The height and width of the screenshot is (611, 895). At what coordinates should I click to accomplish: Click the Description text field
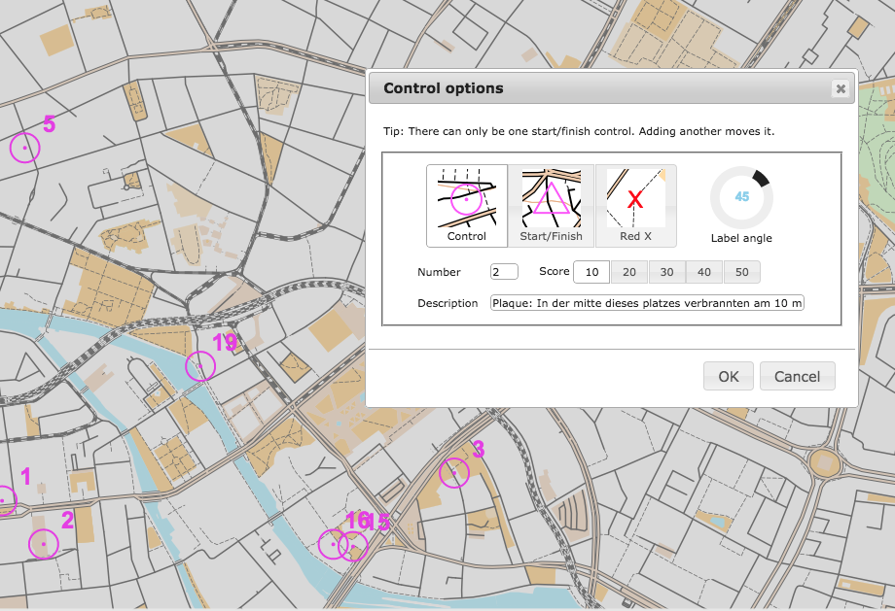tap(647, 303)
